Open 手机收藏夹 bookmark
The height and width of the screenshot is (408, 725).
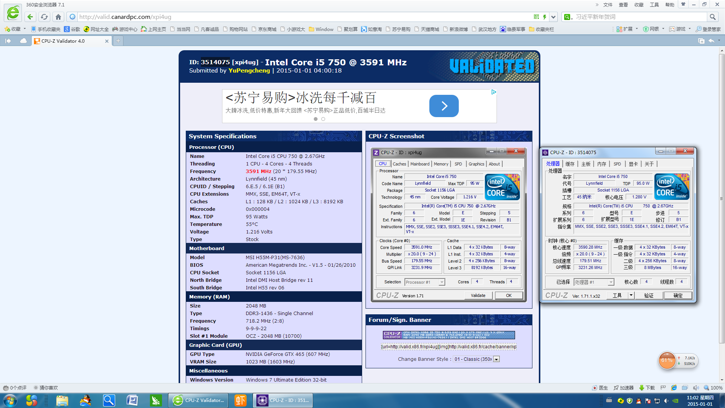(46, 29)
